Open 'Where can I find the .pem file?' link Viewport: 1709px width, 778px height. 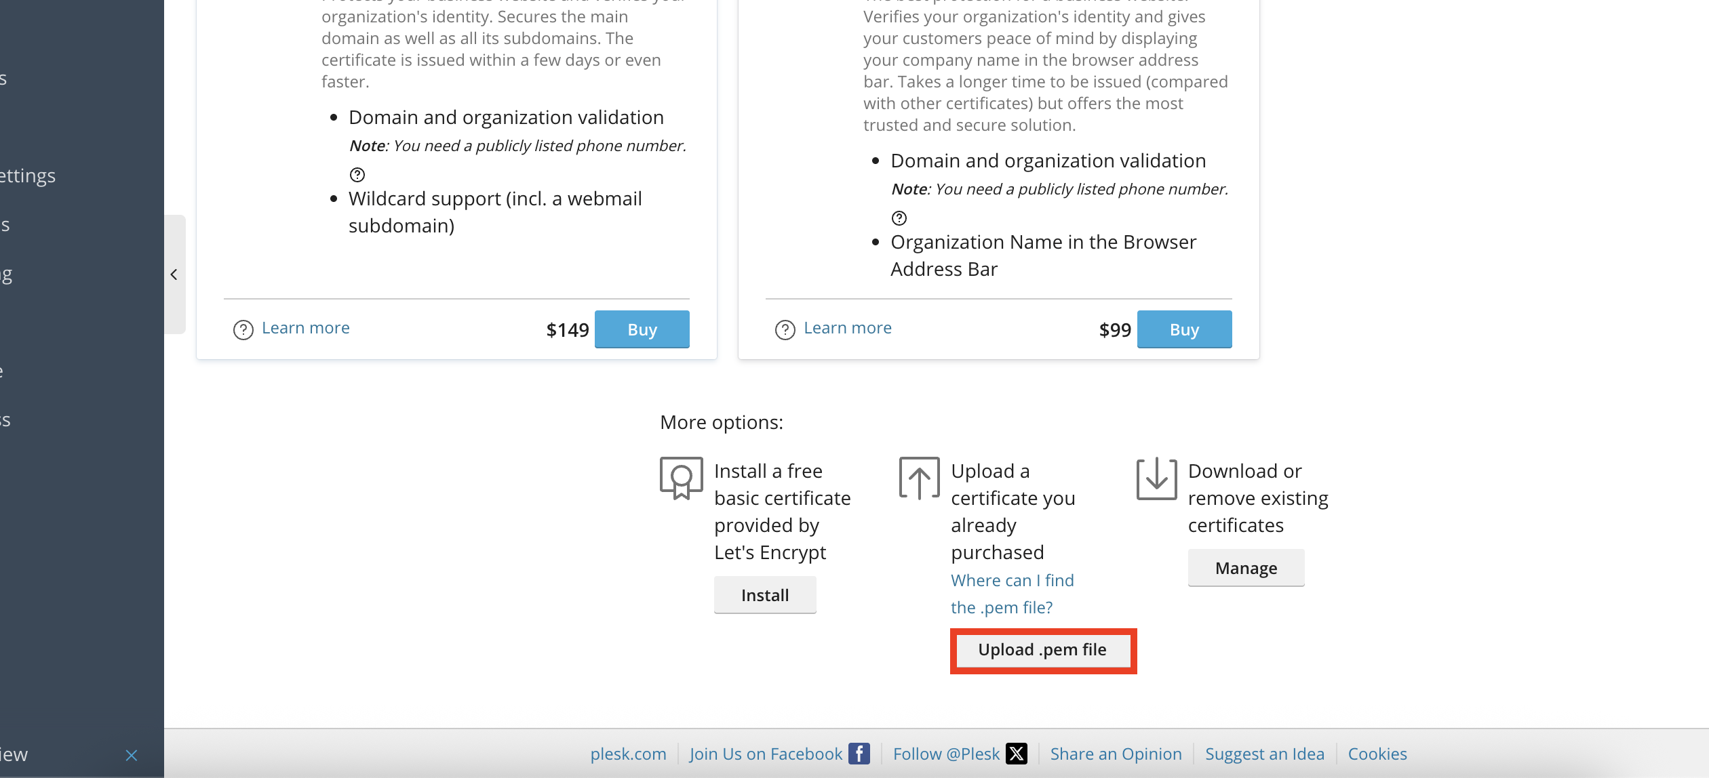point(1012,594)
